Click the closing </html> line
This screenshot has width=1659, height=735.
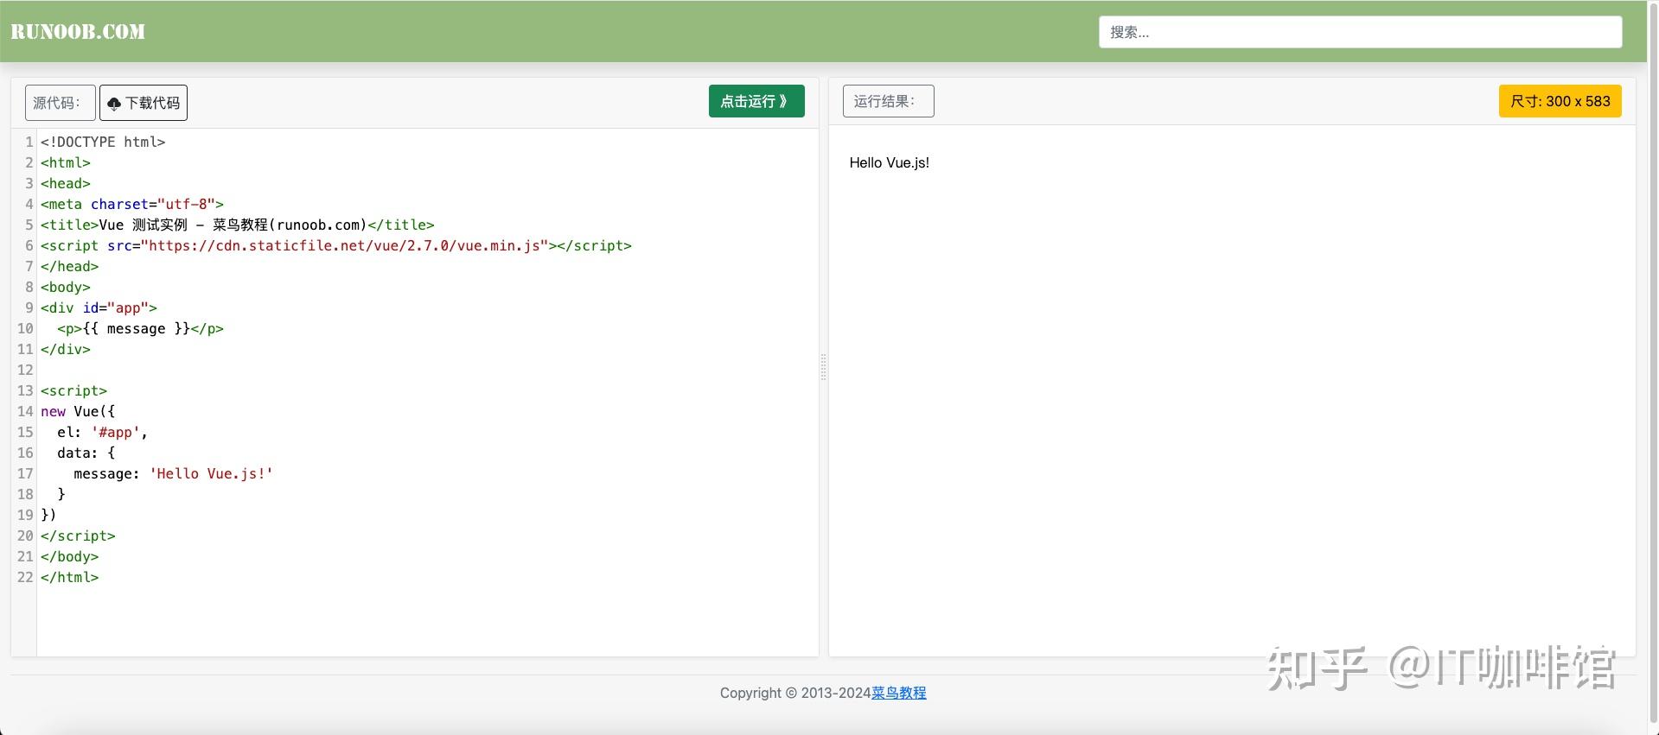pyautogui.click(x=69, y=577)
